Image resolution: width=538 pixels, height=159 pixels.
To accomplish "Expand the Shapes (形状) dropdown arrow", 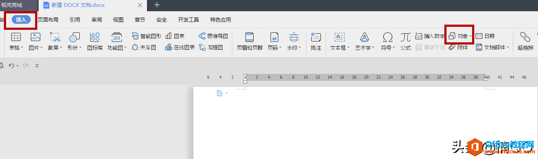I will (x=81, y=48).
